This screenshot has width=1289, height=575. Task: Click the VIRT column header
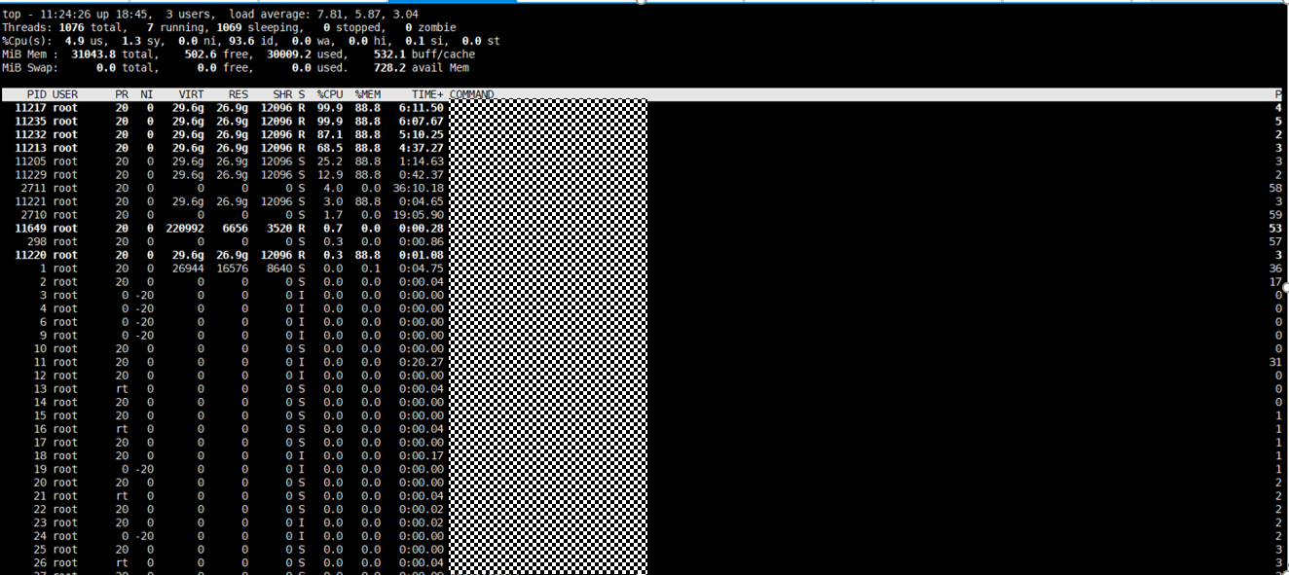pyautogui.click(x=191, y=94)
